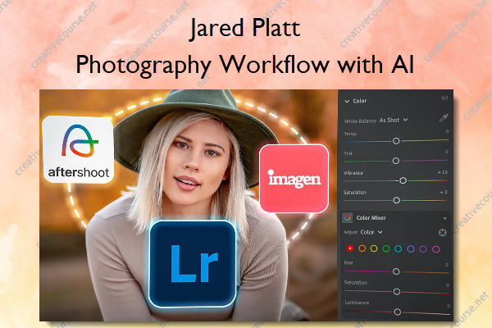
Task: Click the 'Jared Platt' title text
Action: 244,28
